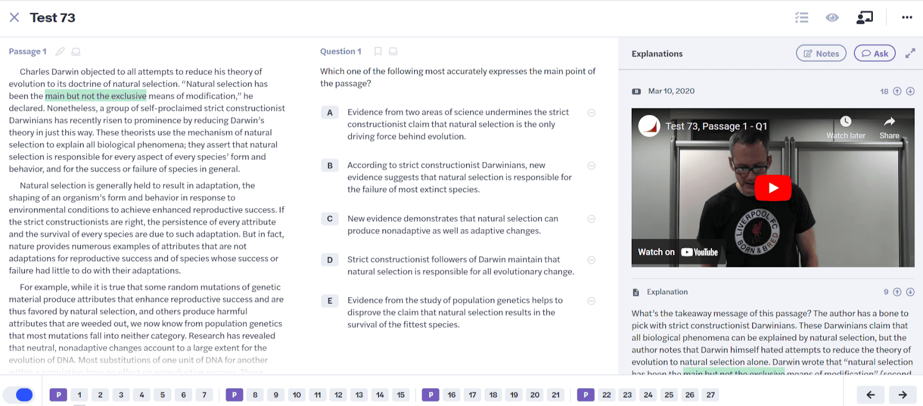Click the video title Test 73, Passage 1 - Q1
Image resolution: width=923 pixels, height=406 pixels.
click(x=716, y=126)
